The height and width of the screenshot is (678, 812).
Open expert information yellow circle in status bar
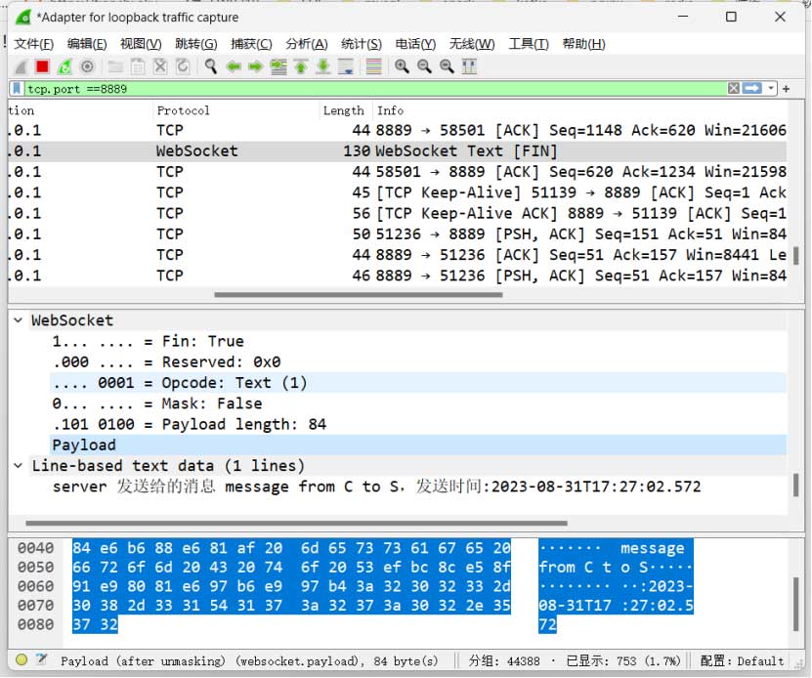click(21, 660)
